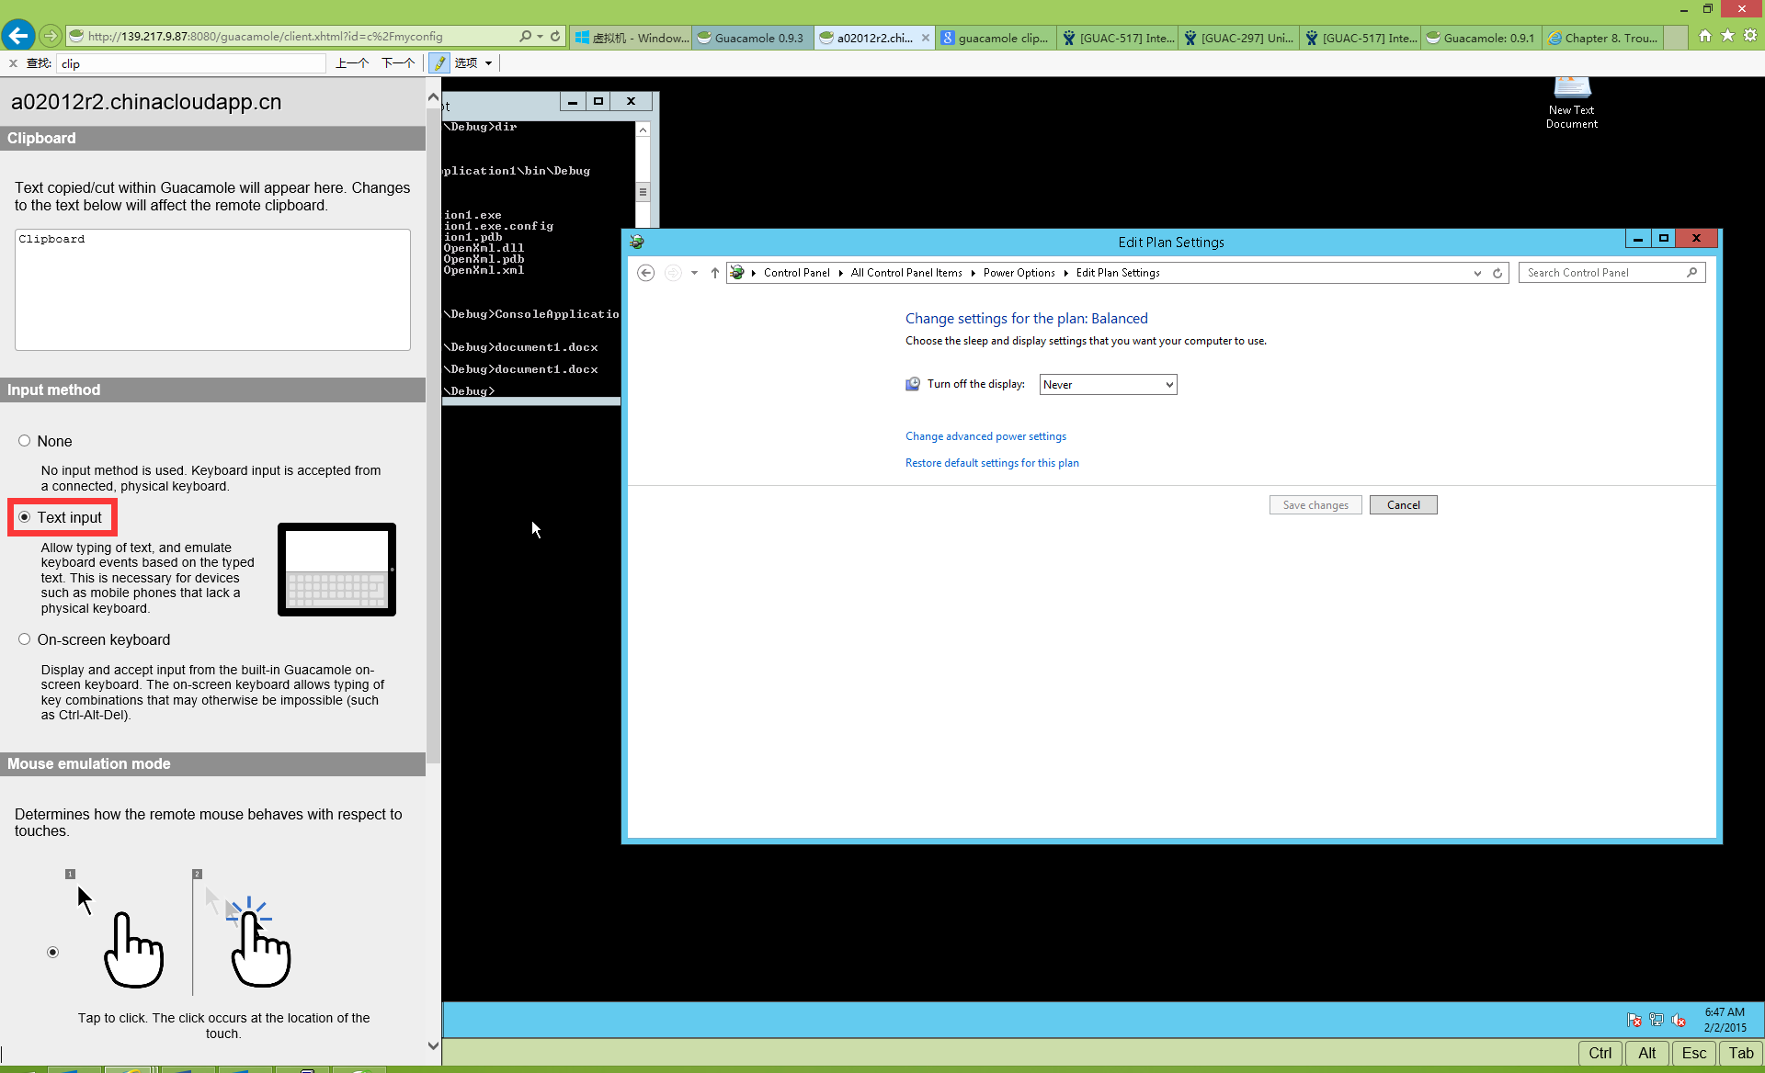Click the Restore default settings link
Viewport: 1765px width, 1073px height.
click(992, 462)
